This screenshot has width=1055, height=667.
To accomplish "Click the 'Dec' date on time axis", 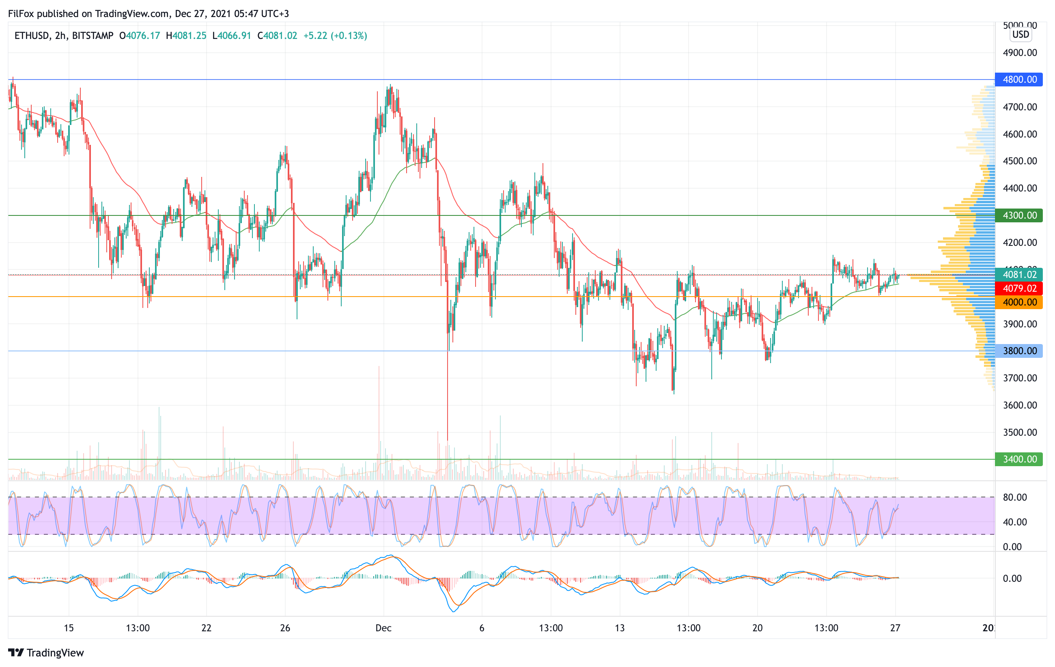I will [383, 628].
